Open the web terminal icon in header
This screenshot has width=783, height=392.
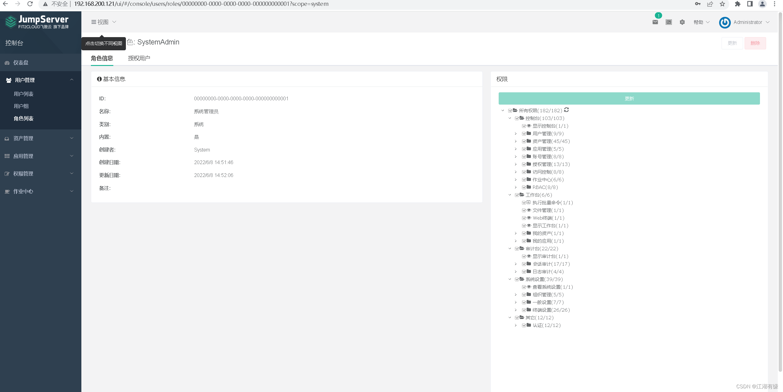click(x=668, y=22)
